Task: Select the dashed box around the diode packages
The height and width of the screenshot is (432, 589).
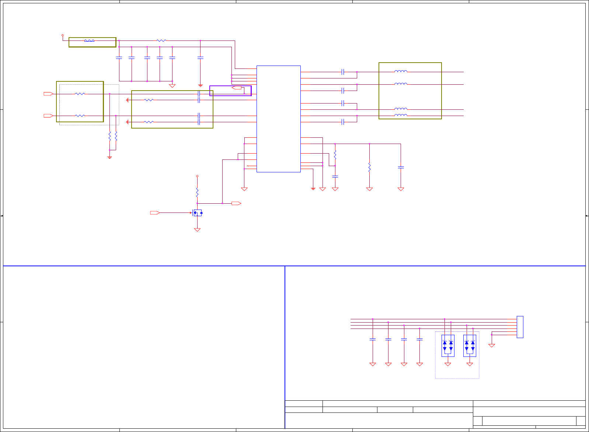Action: click(457, 355)
